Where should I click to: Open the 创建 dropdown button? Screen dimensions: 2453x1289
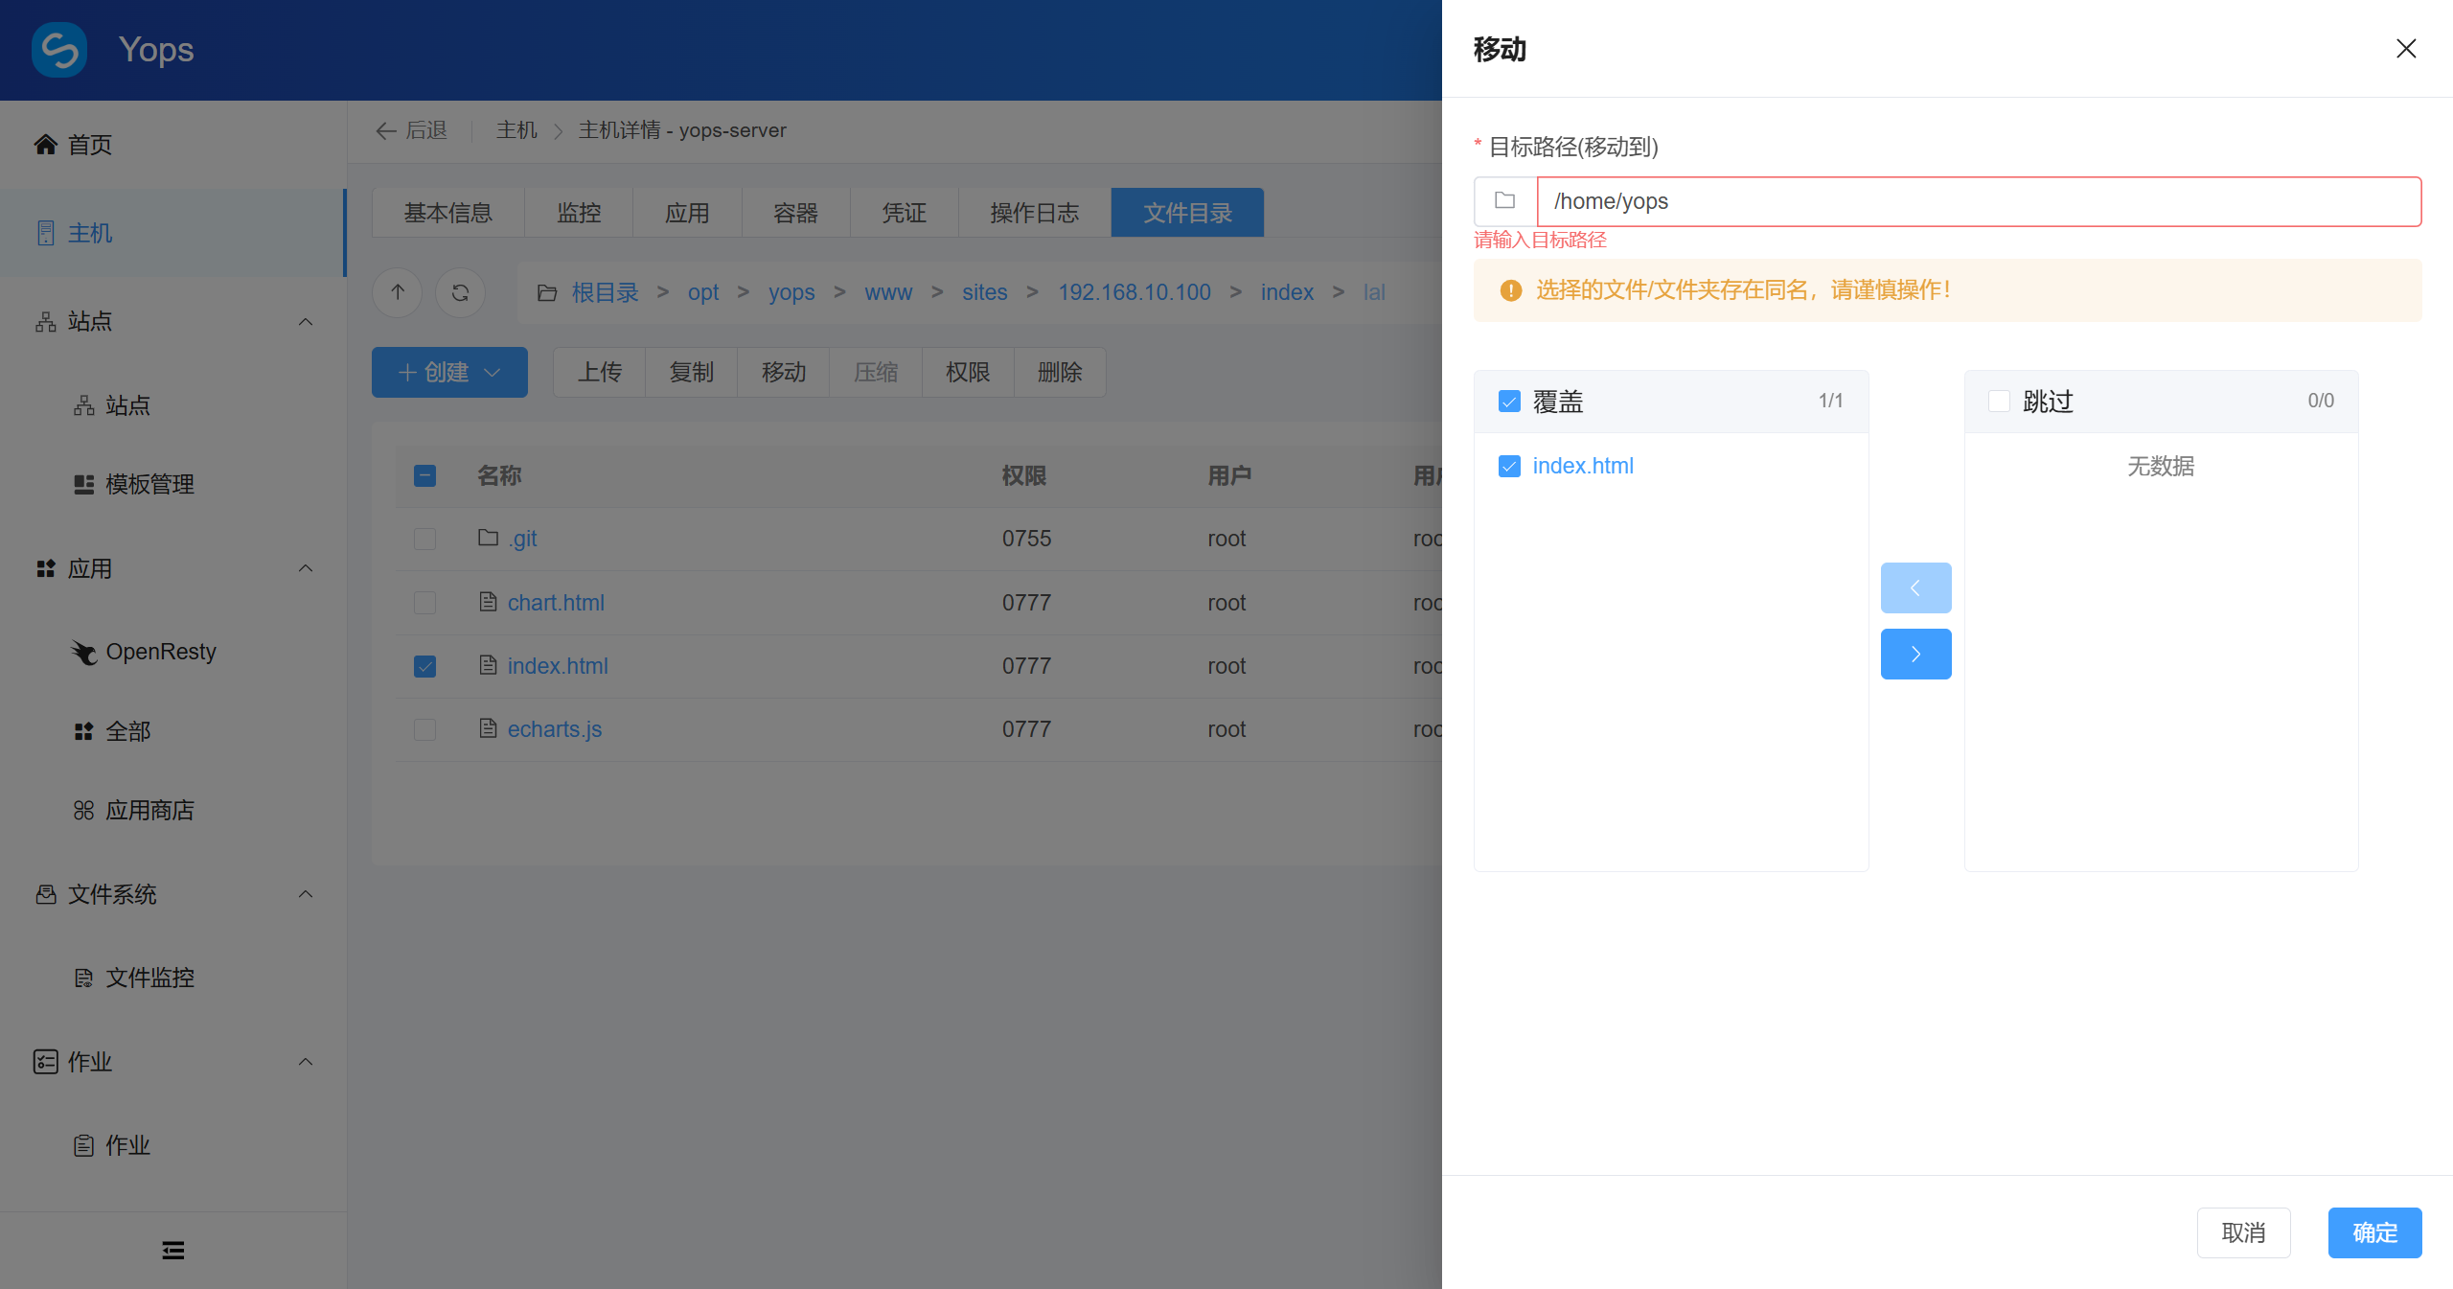(x=449, y=372)
